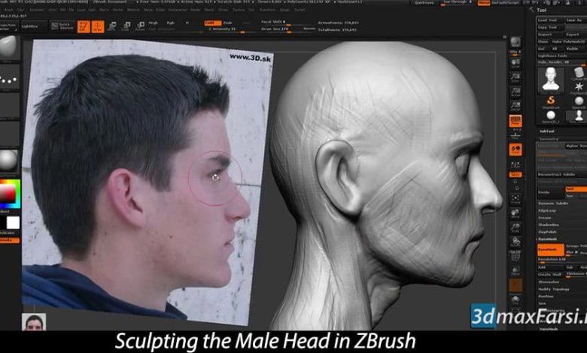587x353 pixels.
Task: Open the stroke type thumbnail
Action: (x=8, y=78)
